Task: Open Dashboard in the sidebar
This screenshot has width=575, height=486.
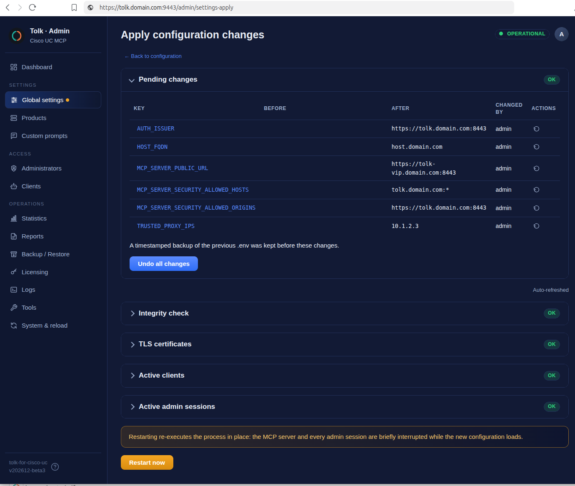Action: pyautogui.click(x=53, y=67)
